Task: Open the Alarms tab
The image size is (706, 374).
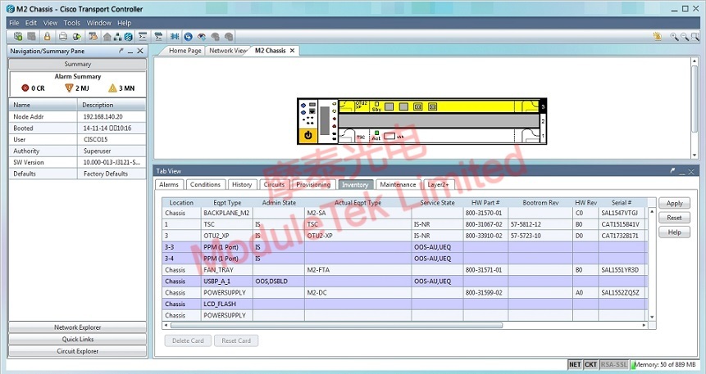Action: tap(169, 185)
